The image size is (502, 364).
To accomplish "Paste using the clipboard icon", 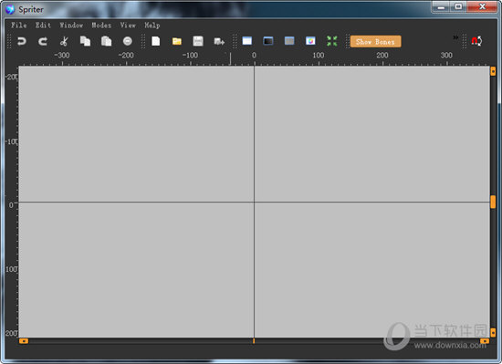I will click(x=106, y=41).
